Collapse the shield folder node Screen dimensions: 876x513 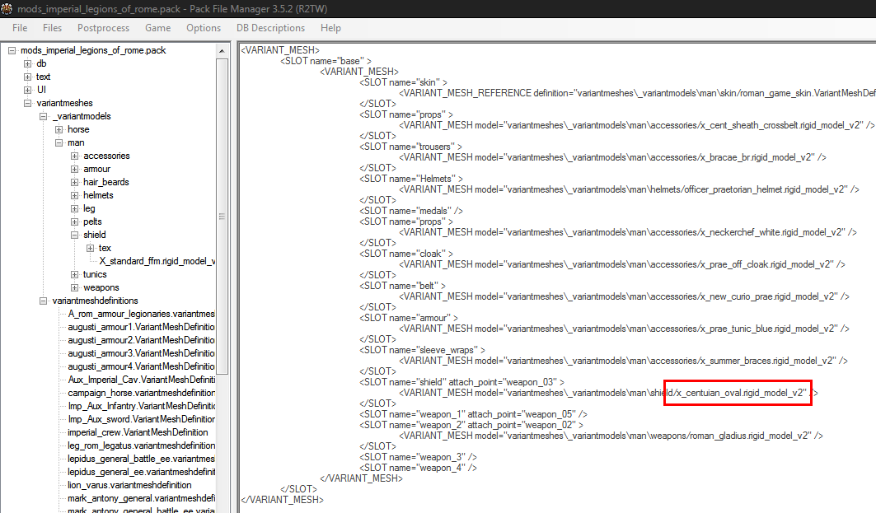click(x=74, y=235)
